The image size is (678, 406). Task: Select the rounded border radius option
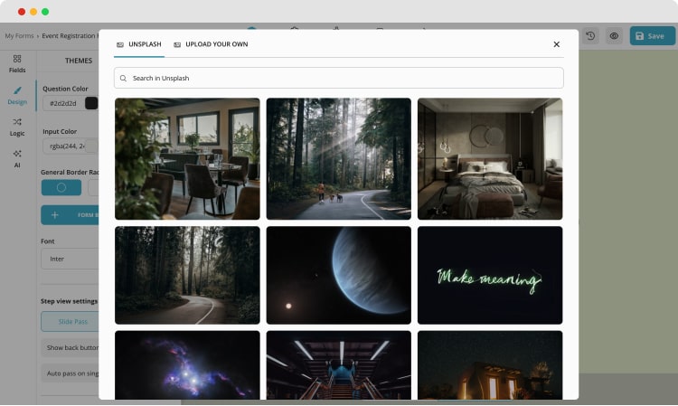61,188
